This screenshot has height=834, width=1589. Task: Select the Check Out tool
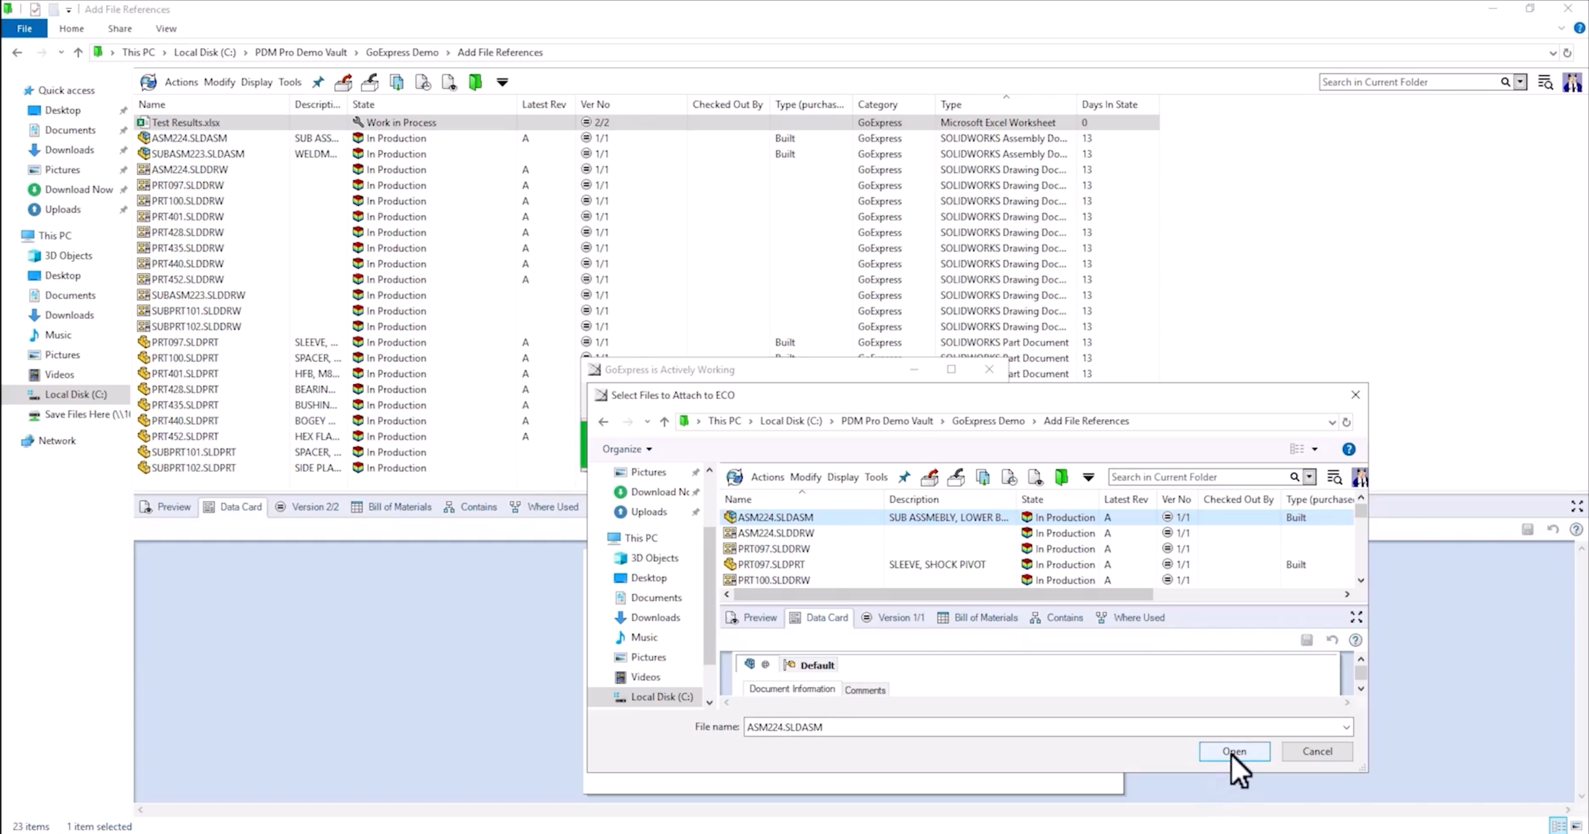tap(343, 82)
